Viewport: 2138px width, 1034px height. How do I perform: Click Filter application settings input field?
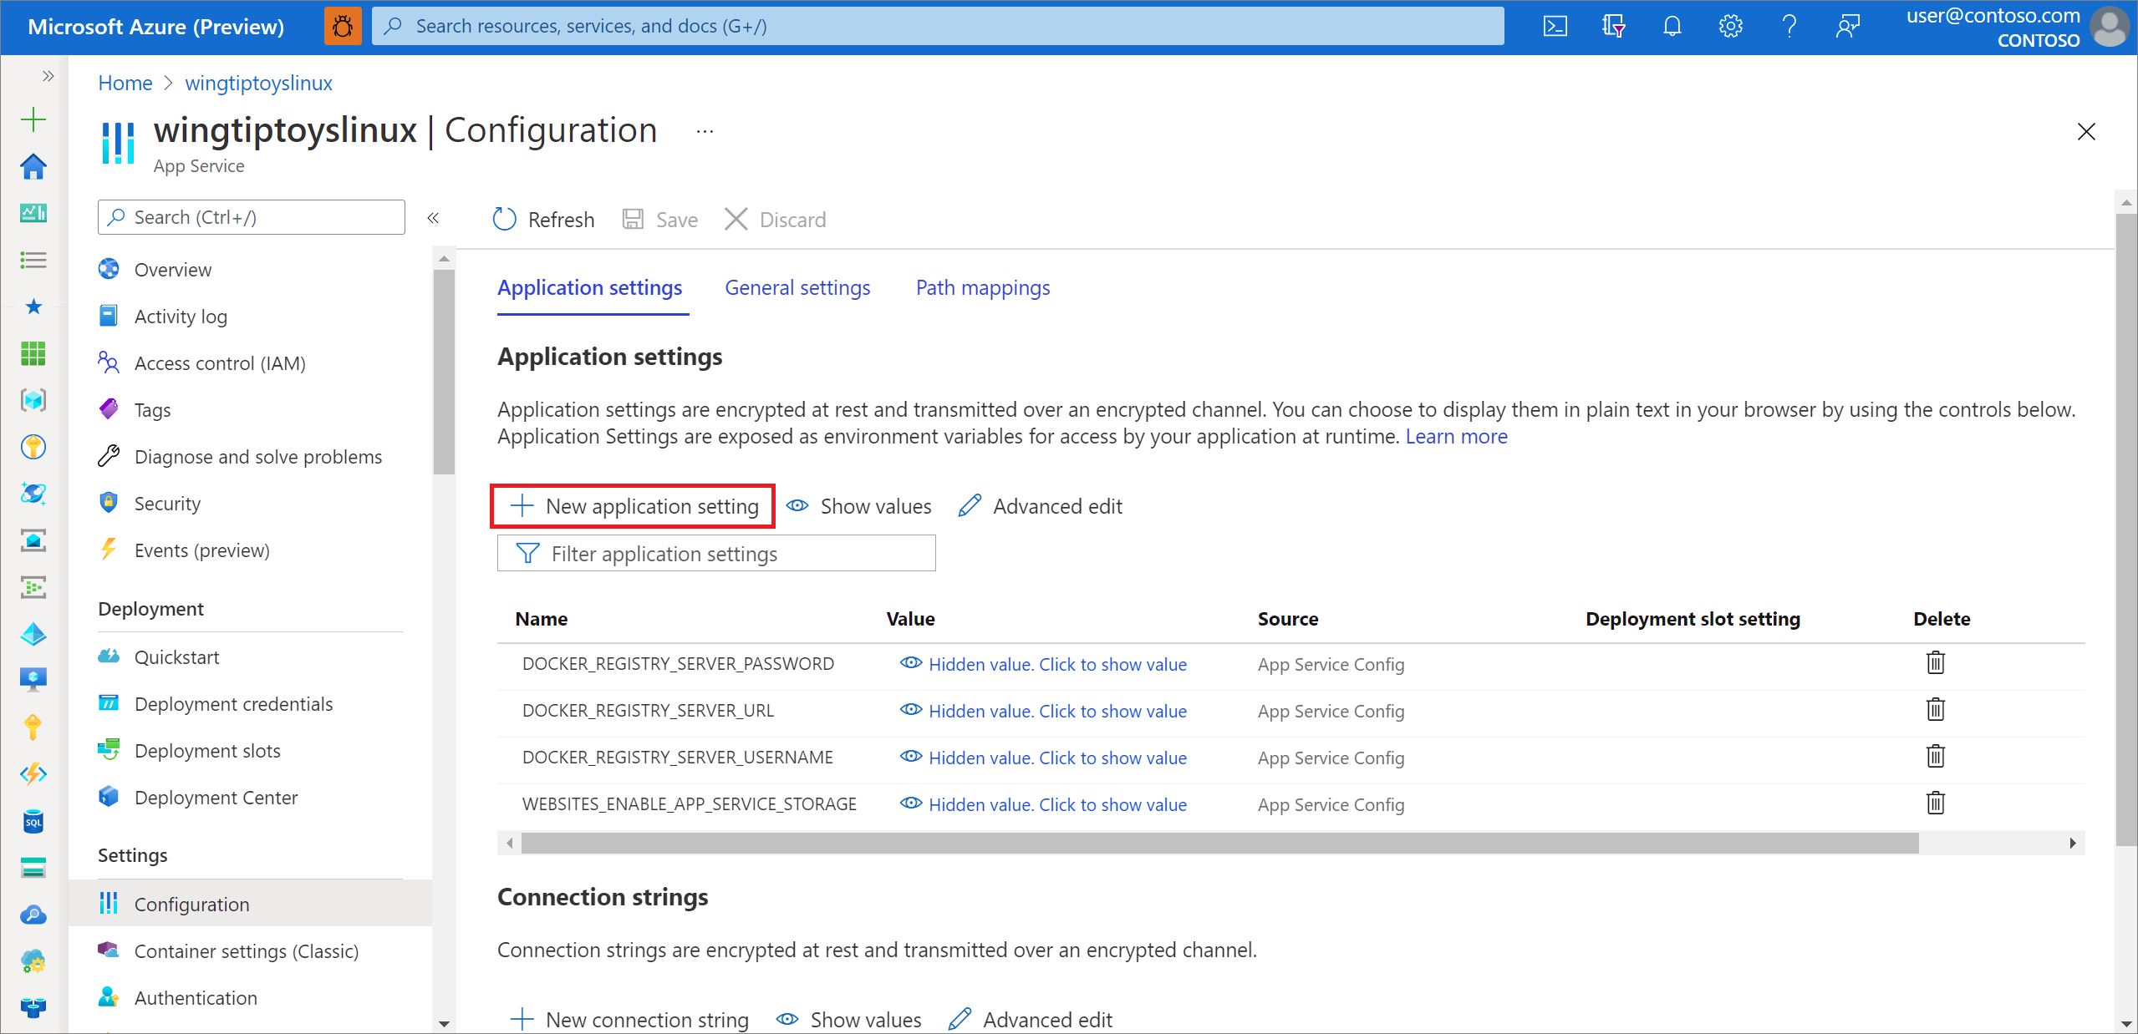pyautogui.click(x=715, y=553)
